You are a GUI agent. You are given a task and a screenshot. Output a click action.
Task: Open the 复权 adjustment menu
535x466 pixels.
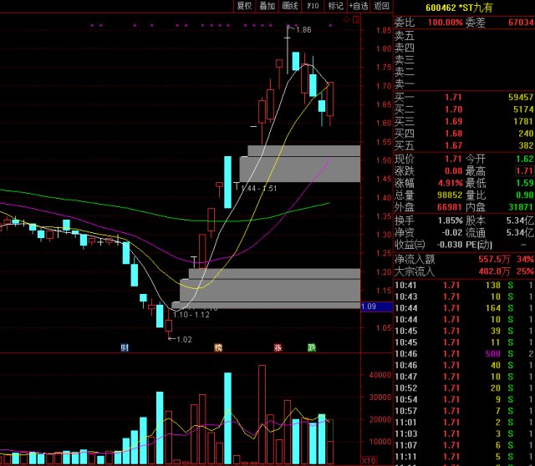coord(244,6)
